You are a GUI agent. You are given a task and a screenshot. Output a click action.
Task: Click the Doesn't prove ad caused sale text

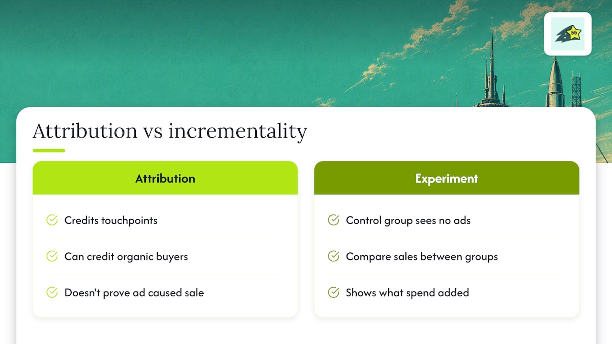click(x=134, y=292)
